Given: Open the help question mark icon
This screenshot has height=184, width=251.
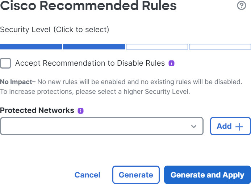Looking at the screenshot, I should [x=241, y=6].
